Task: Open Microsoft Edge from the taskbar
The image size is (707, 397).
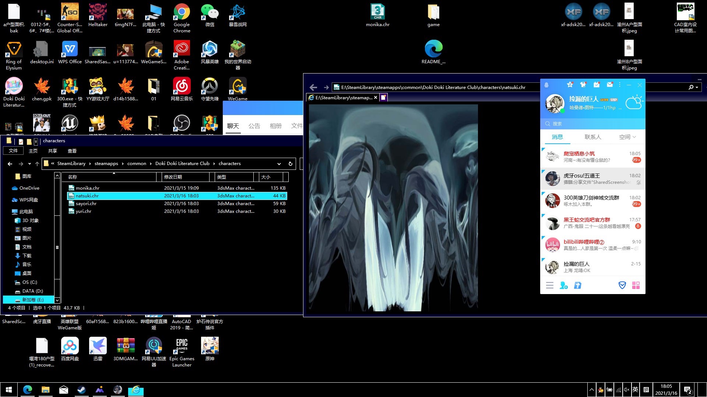Action: click(28, 390)
